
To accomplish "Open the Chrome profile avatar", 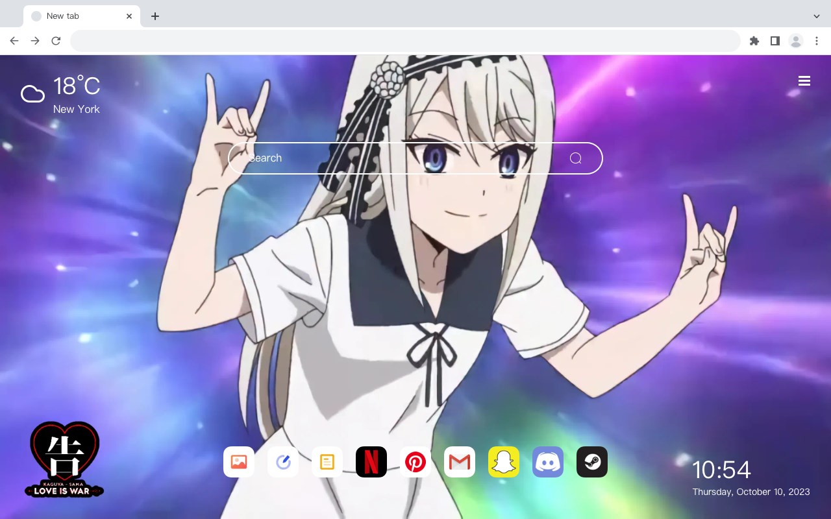I will coord(796,41).
